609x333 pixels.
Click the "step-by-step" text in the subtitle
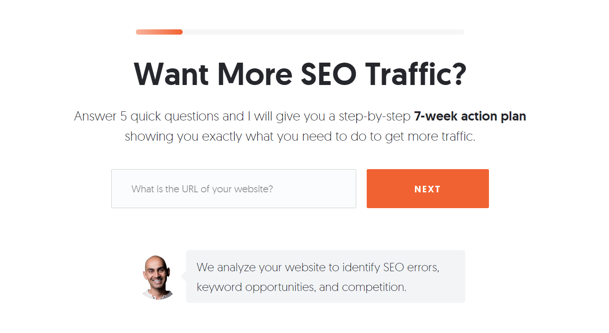(378, 117)
